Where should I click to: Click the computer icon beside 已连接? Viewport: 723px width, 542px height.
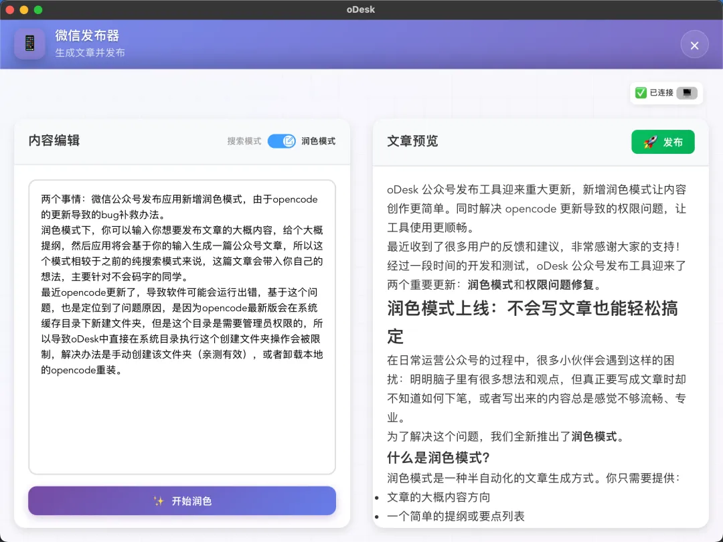click(x=687, y=92)
